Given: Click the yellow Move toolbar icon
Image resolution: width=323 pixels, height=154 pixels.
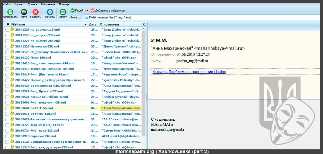Looking at the screenshot, I should (x=24, y=12).
